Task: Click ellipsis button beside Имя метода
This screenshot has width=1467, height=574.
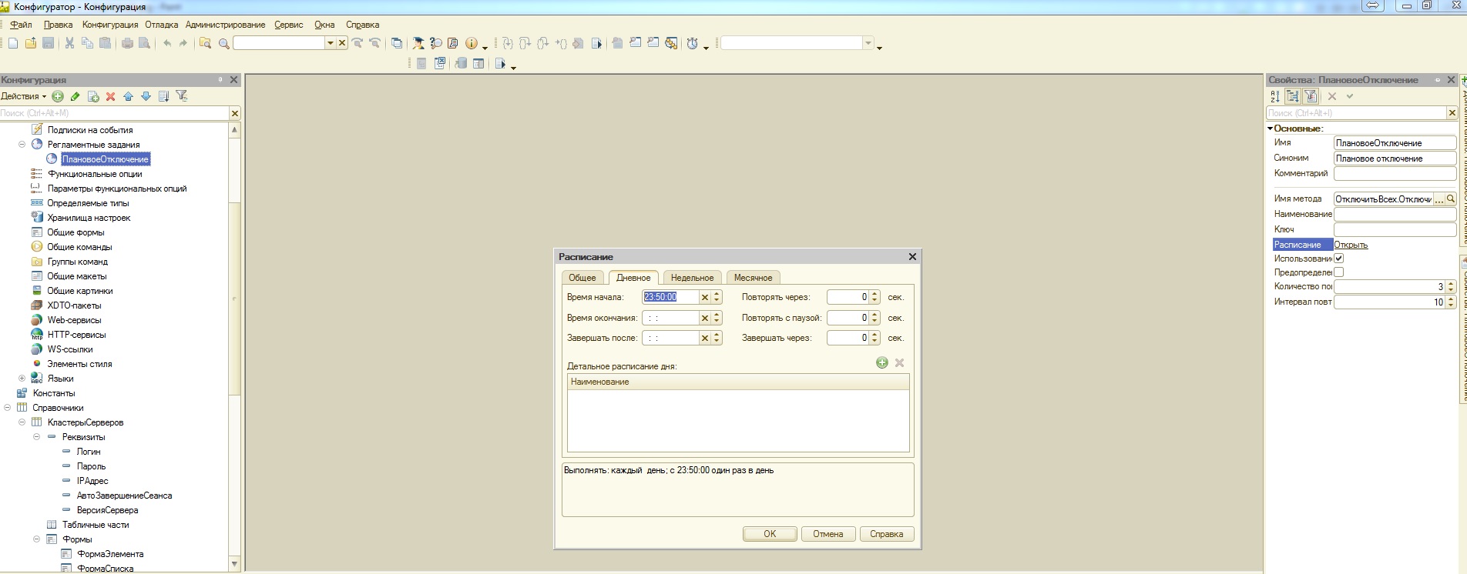Action: (x=1438, y=199)
